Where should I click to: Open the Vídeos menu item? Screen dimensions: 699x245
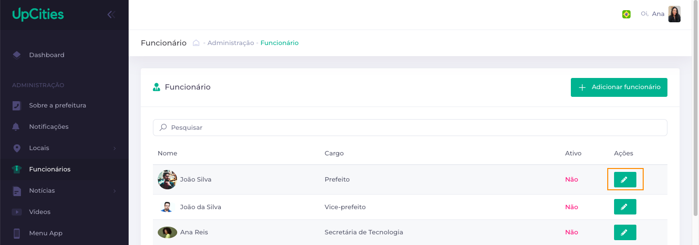[x=64, y=212]
